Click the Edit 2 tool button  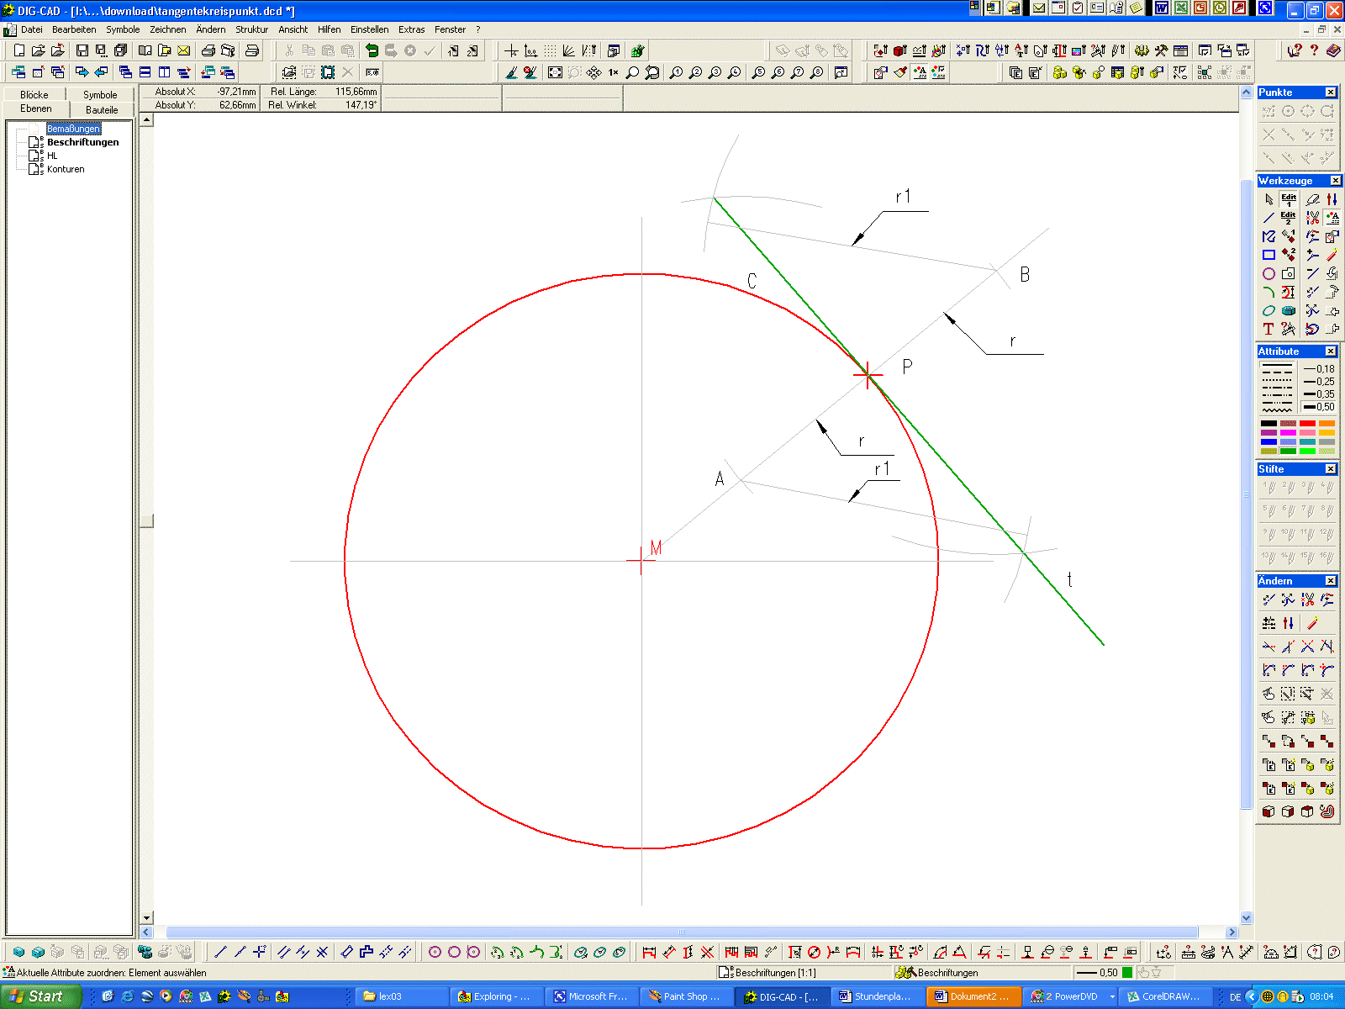coord(1288,218)
